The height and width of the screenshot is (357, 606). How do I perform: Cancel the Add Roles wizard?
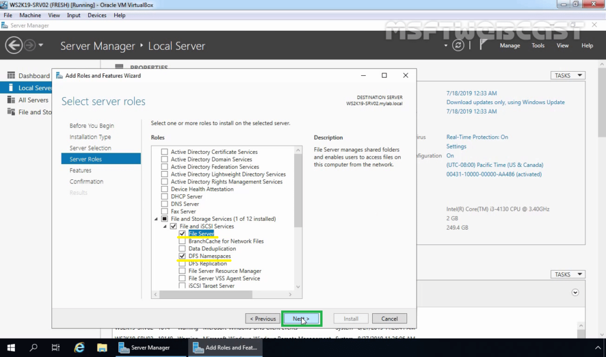tap(389, 319)
